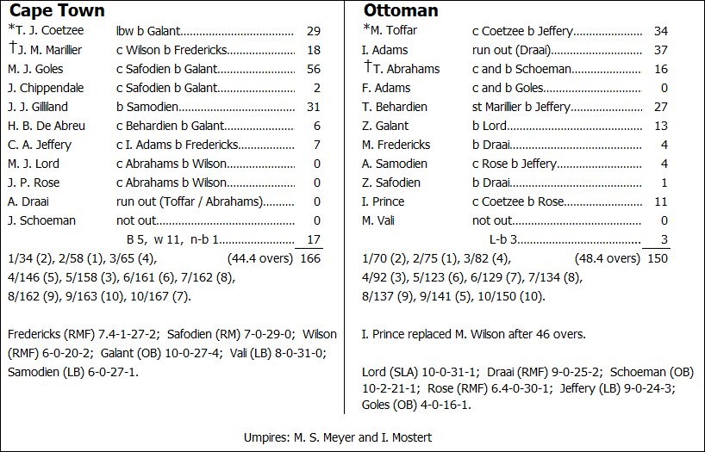Viewport: 705px width, 452px height.
Task: Click the Ottoman team heading
Action: (x=401, y=10)
